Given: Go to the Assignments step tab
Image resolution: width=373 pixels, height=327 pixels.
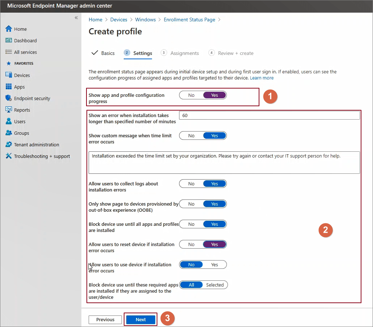Looking at the screenshot, I should pyautogui.click(x=179, y=53).
